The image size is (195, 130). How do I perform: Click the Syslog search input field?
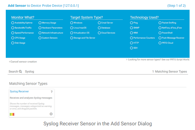pos(87,72)
